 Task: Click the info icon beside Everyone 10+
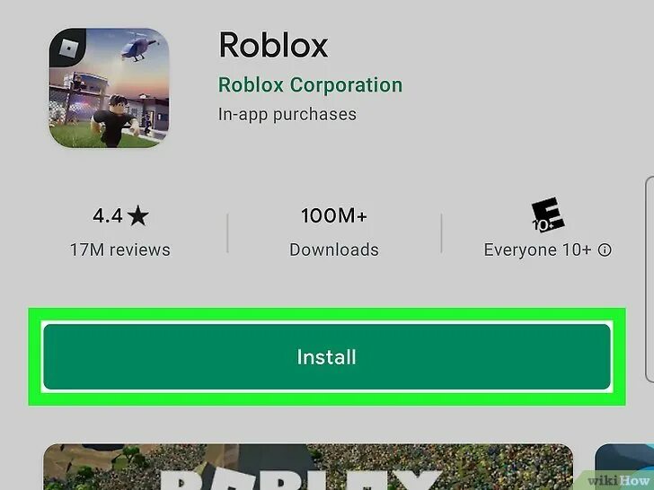point(605,250)
